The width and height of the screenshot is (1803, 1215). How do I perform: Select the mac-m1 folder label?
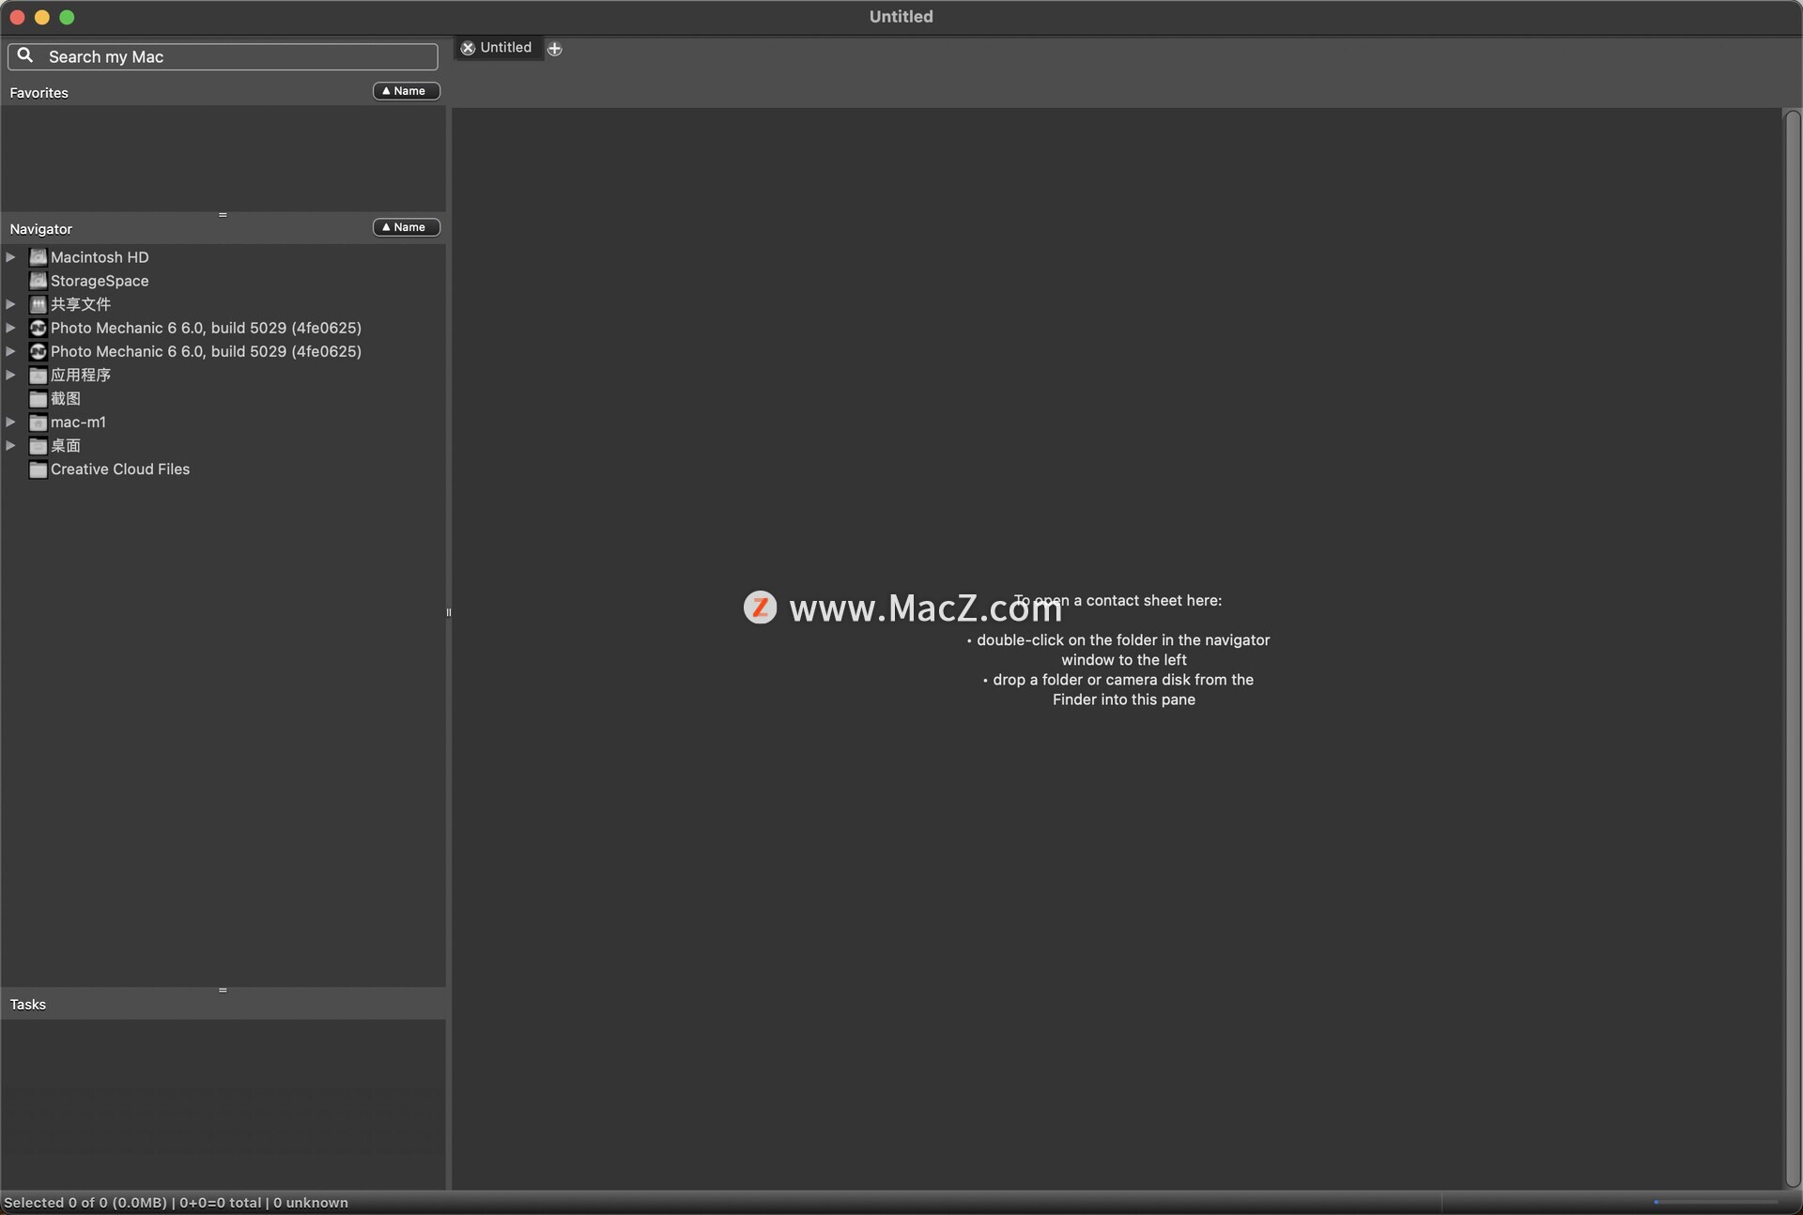tap(78, 423)
